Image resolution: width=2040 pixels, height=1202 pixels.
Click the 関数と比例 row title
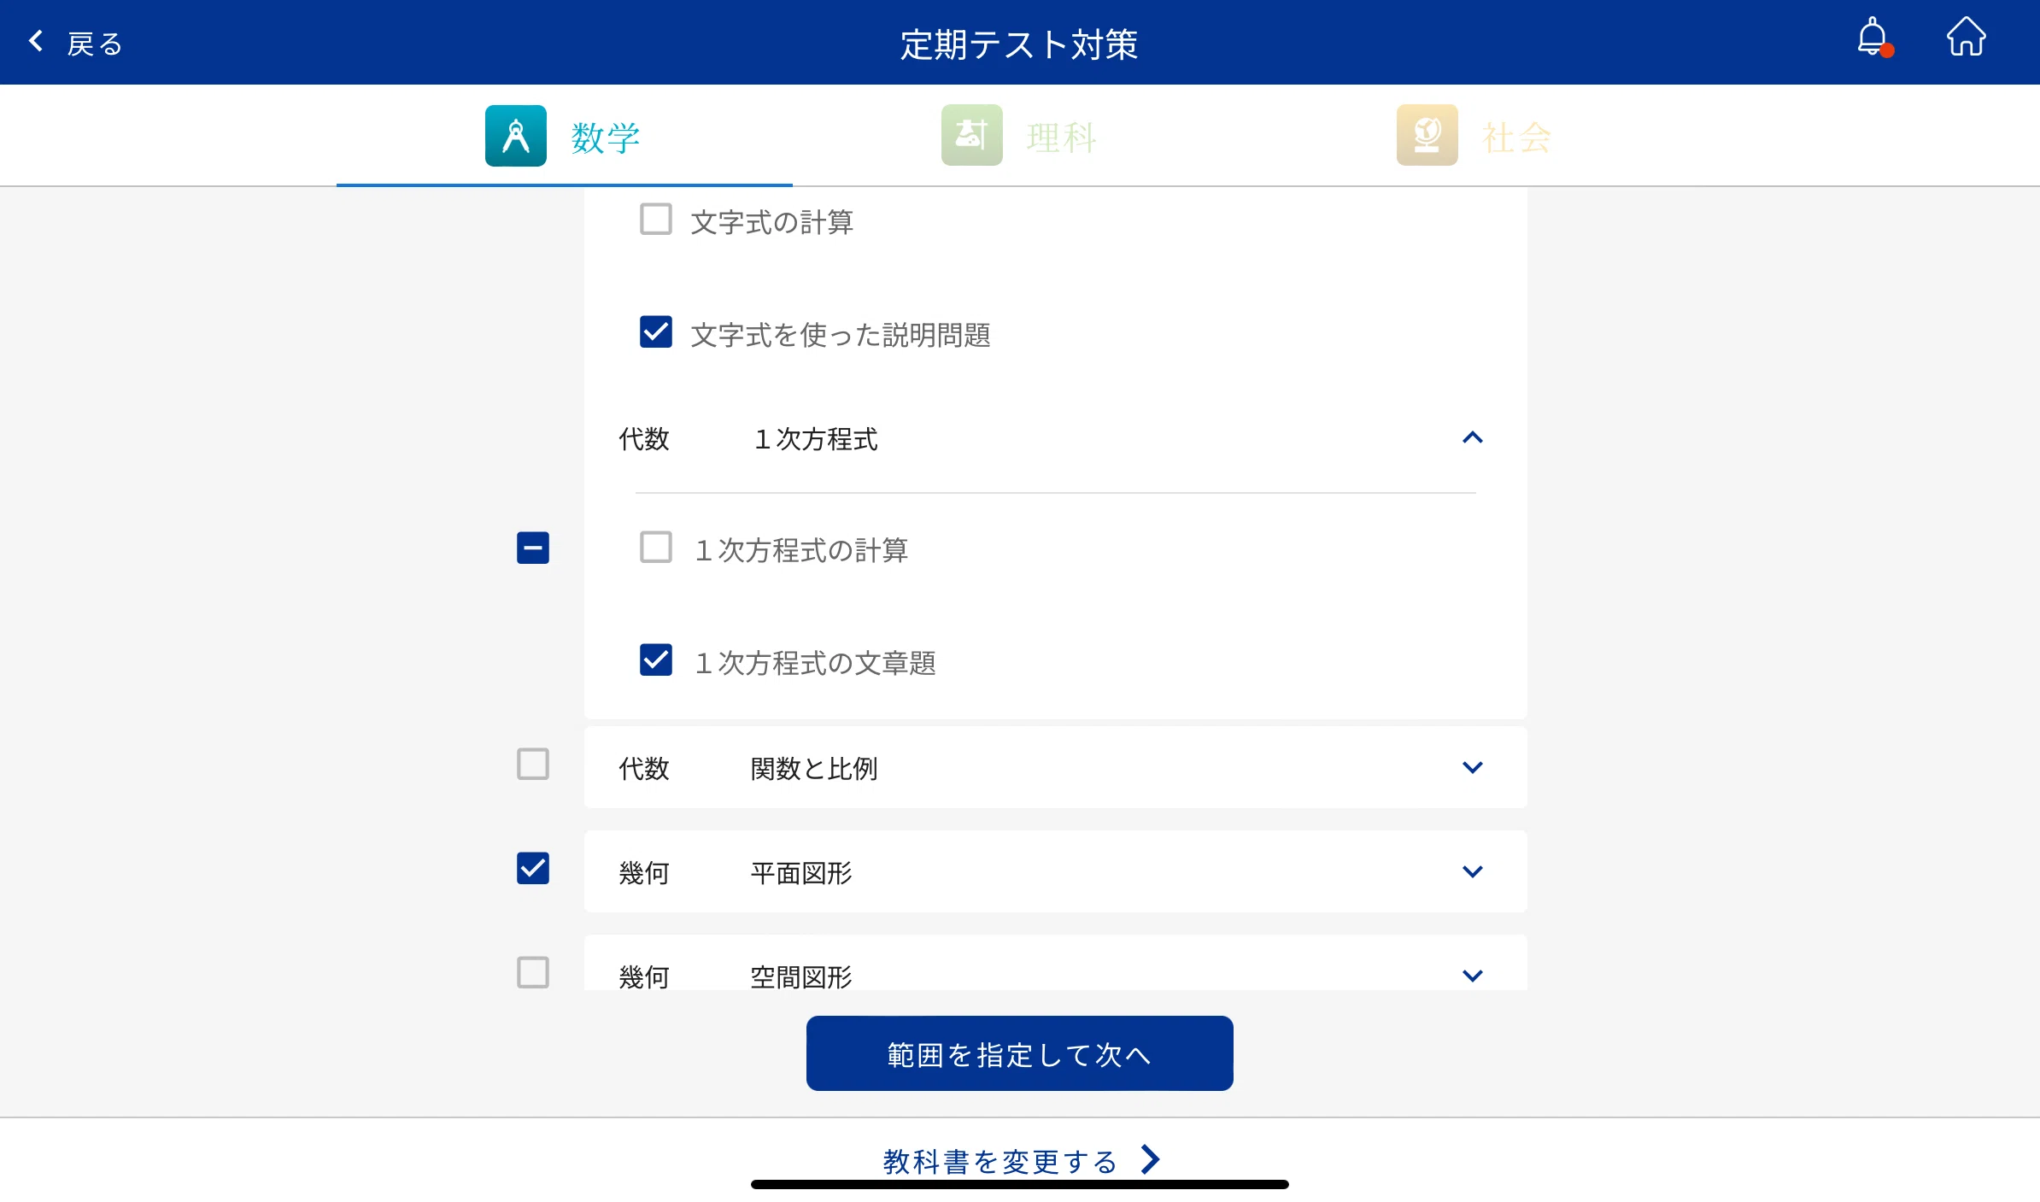[814, 769]
